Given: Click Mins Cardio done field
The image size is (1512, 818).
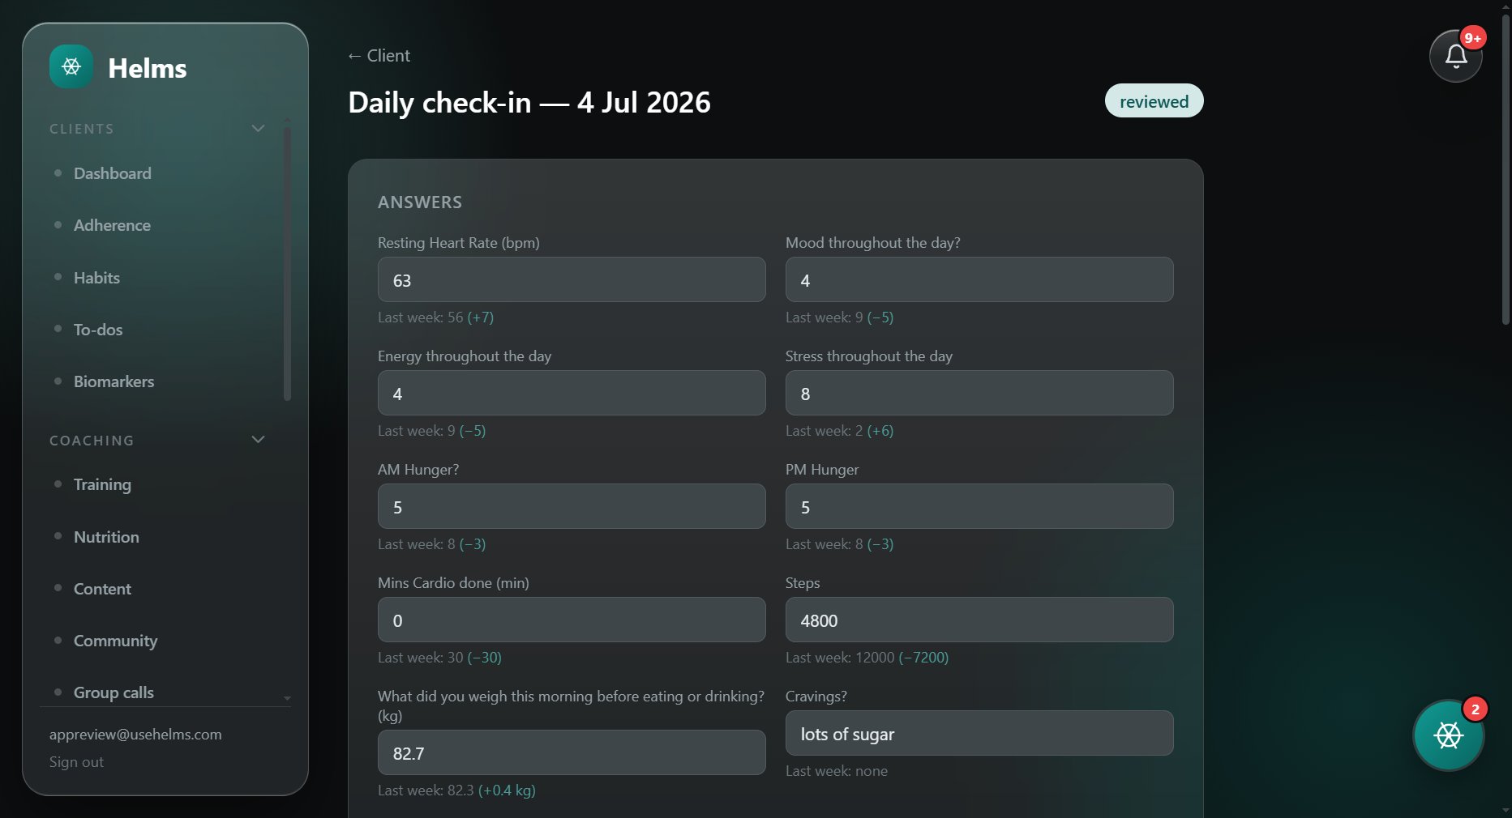Looking at the screenshot, I should tap(572, 620).
